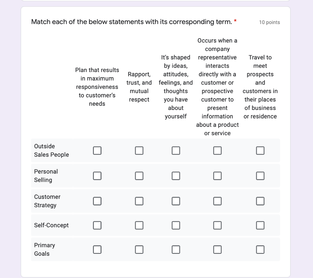Screen dimensions: 313x278
Task: Tick the first checkbox in the Primary Goals row
Action: click(x=97, y=249)
